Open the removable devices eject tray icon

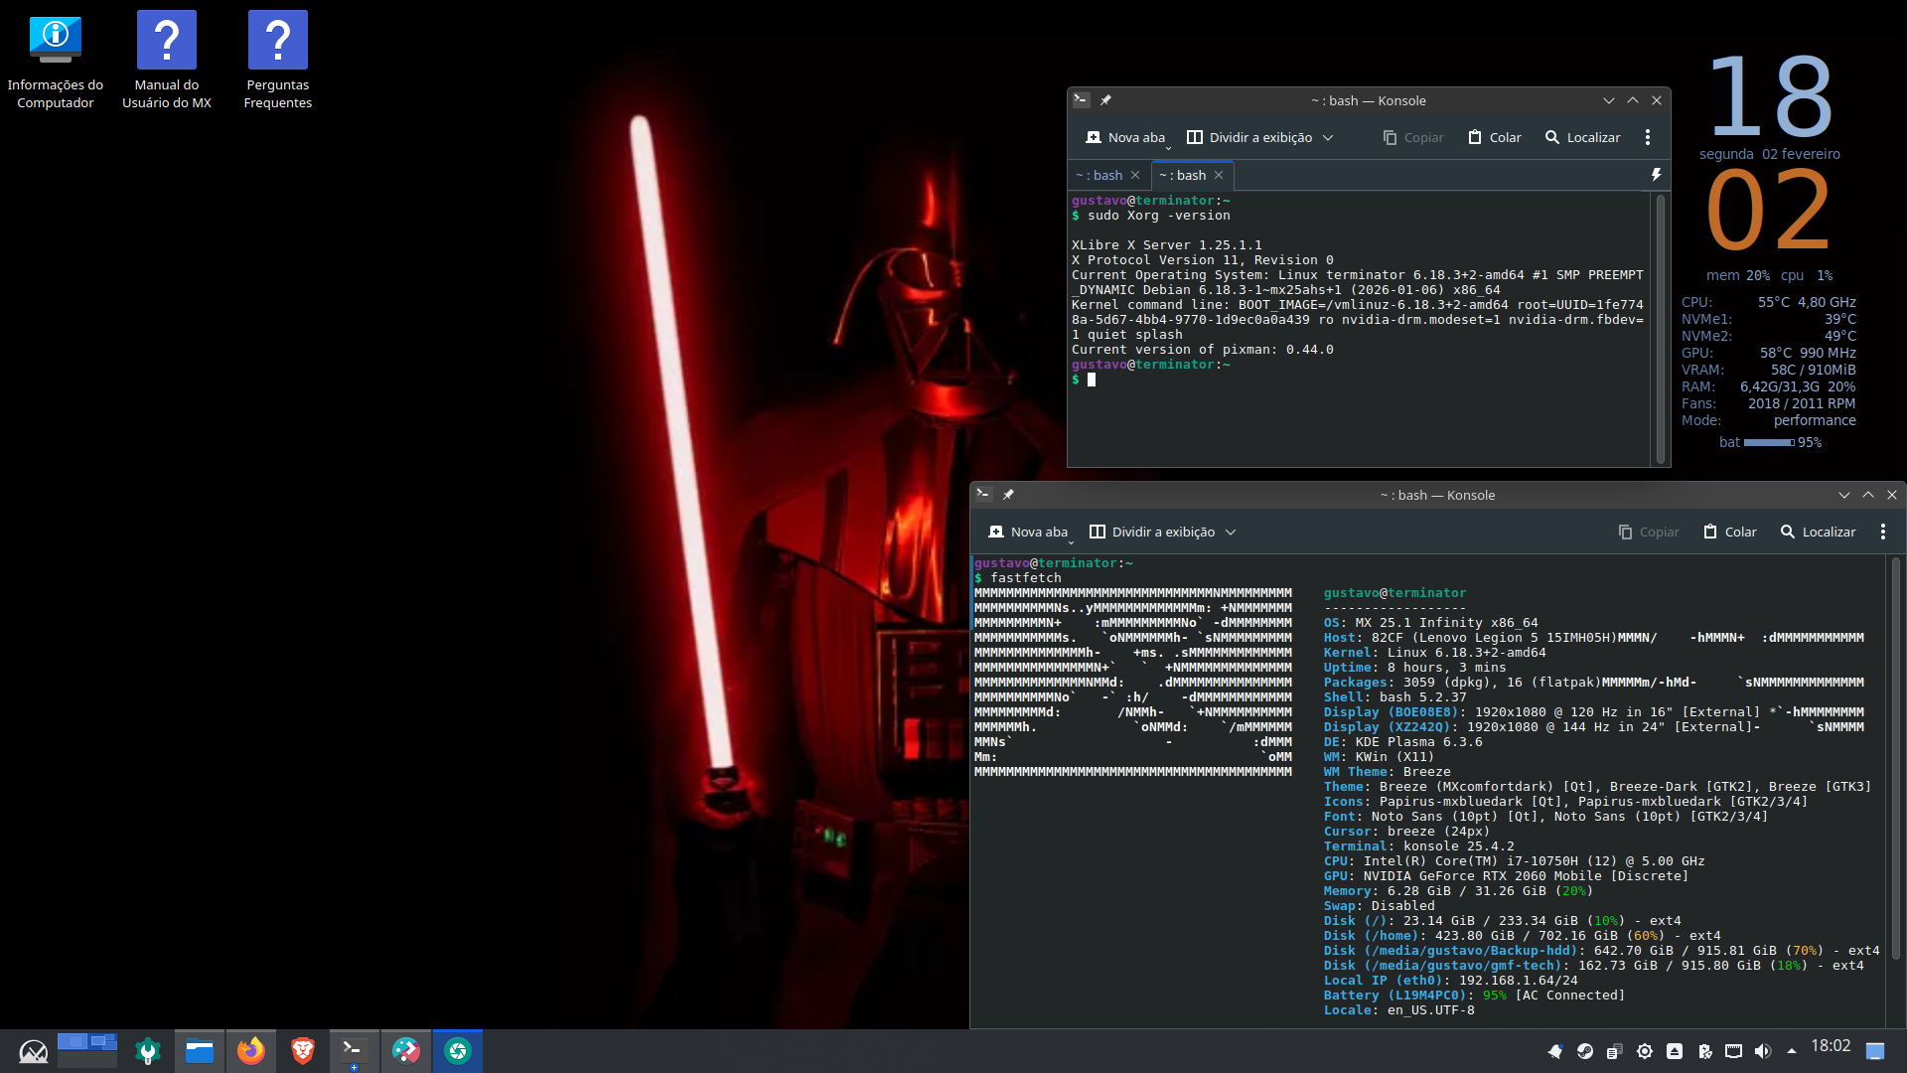[x=1675, y=1051]
